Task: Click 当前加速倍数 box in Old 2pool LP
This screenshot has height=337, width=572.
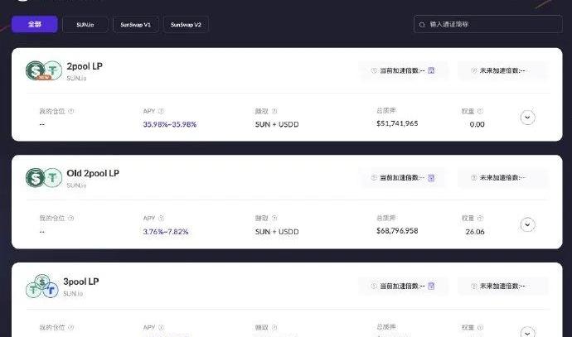Action: (x=402, y=178)
